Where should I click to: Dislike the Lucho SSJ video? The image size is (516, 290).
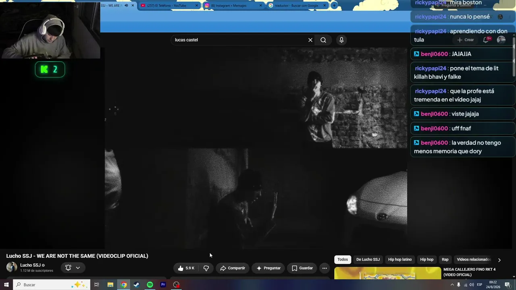point(206,268)
